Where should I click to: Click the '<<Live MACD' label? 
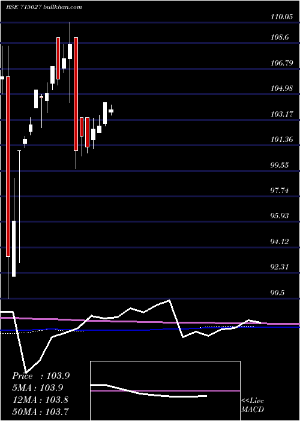coord(253,405)
